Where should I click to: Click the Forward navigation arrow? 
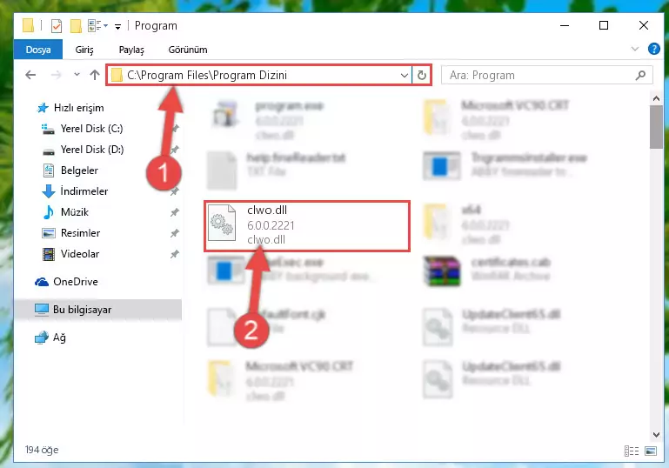[x=56, y=75]
